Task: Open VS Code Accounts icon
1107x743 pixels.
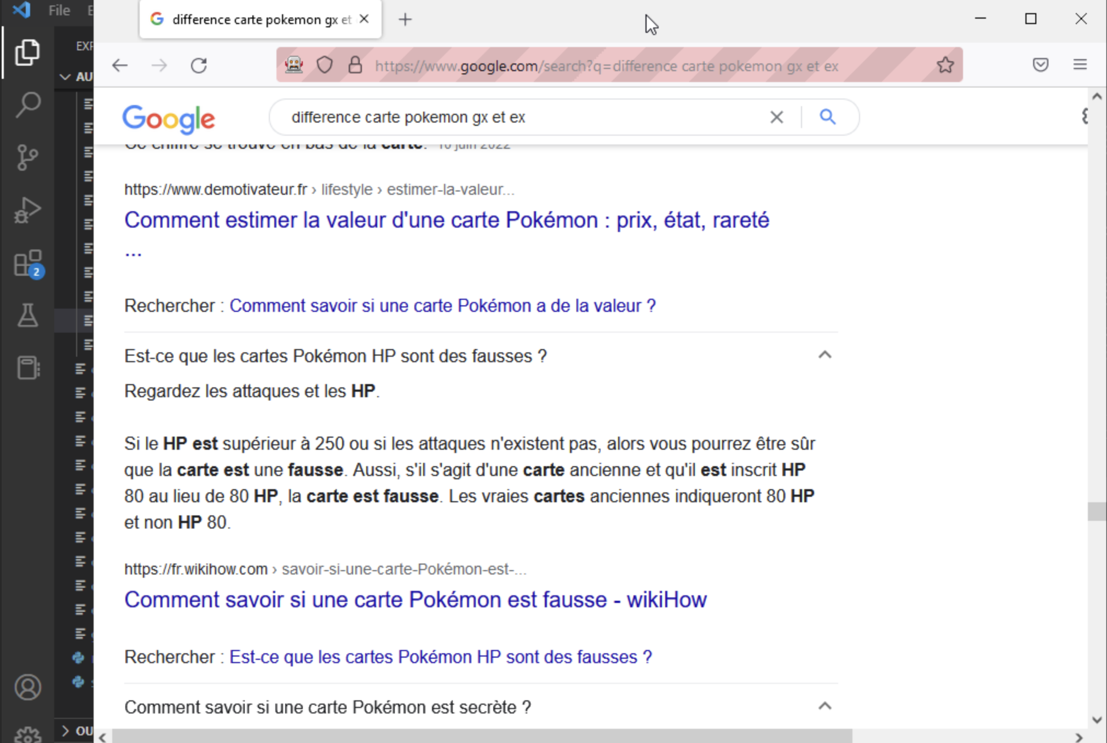Action: 27,687
